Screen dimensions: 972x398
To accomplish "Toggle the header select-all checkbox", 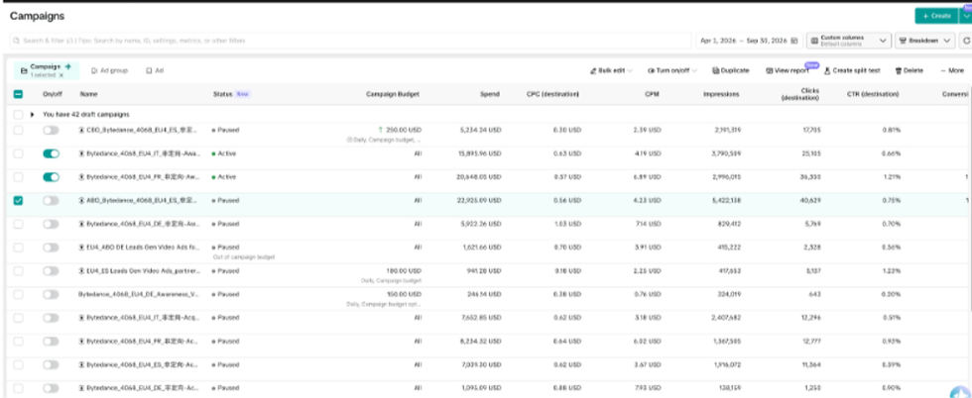I will 18,94.
